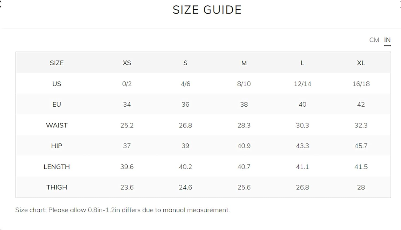
Task: Click the length value 40.7
Action: (x=244, y=167)
